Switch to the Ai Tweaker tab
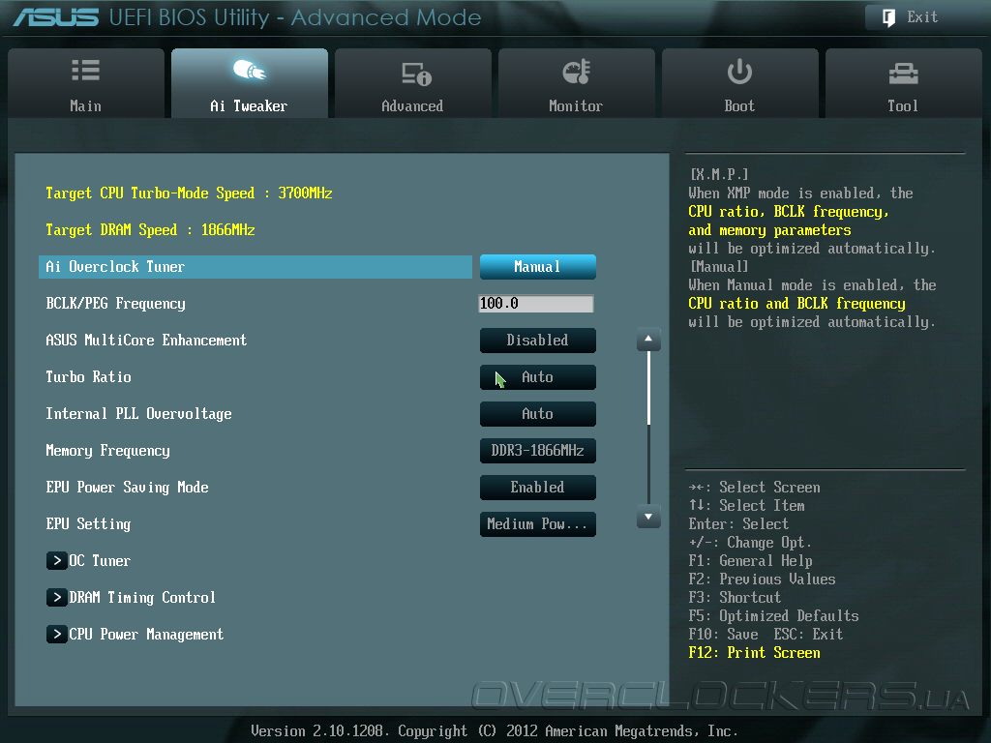Screen dimensions: 991x743 (250, 83)
